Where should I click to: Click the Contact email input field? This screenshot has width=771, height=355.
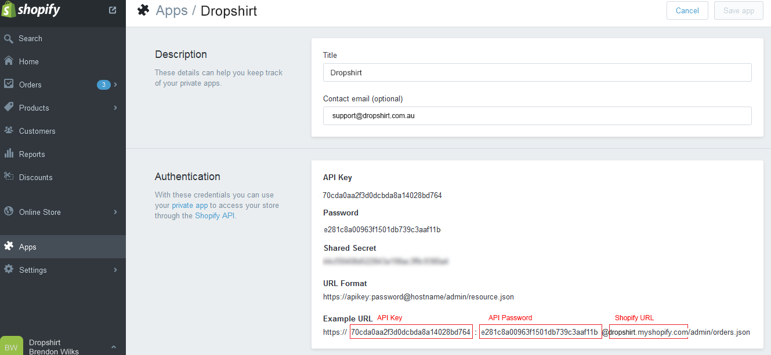tap(537, 115)
